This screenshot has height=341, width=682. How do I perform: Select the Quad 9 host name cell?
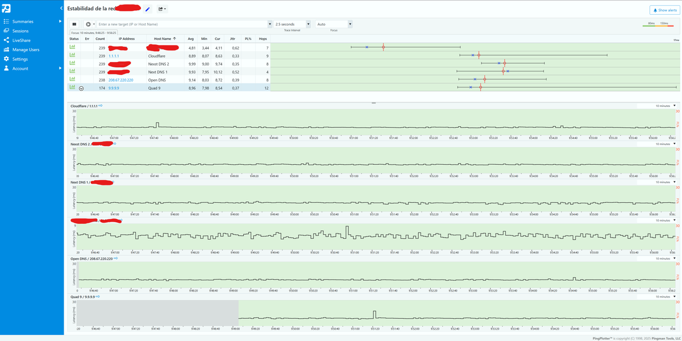pyautogui.click(x=165, y=88)
